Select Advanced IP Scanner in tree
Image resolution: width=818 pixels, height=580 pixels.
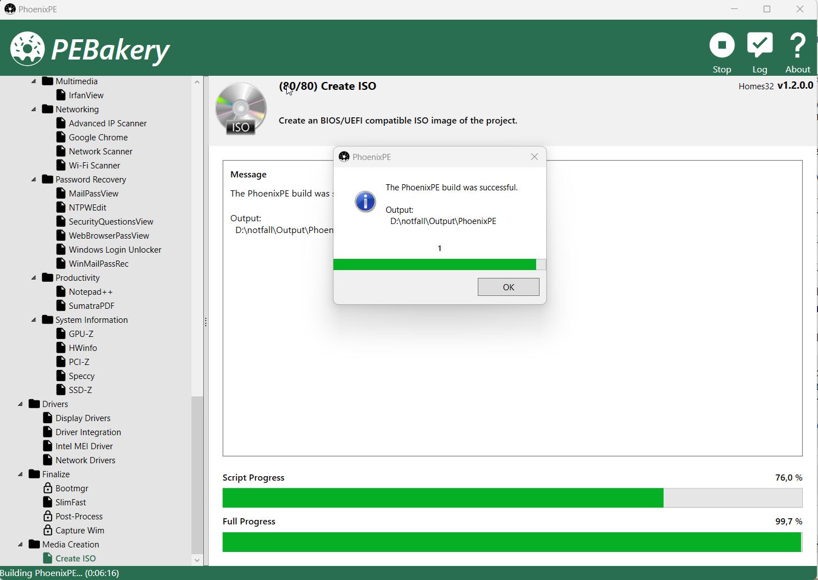[x=108, y=123]
